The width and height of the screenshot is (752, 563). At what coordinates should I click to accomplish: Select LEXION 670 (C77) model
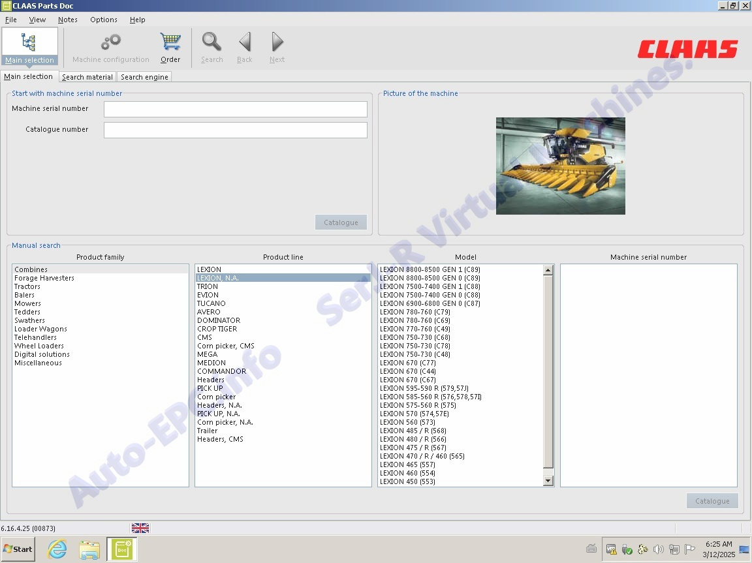click(x=407, y=363)
